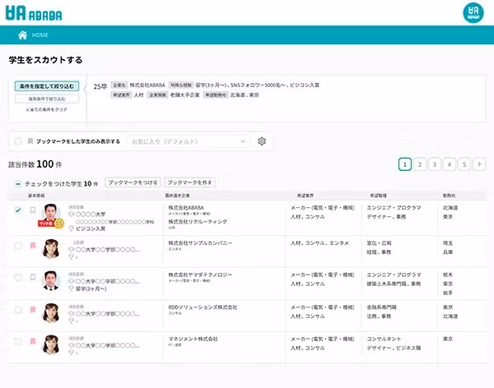Toggle bookmark icon in 株式会社サンプルカンパニー row
The image size is (494, 388).
(33, 246)
